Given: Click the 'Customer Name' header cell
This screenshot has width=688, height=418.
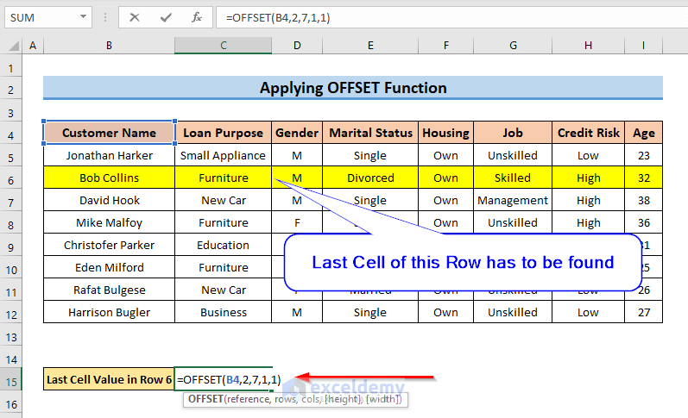Looking at the screenshot, I should click(x=109, y=133).
